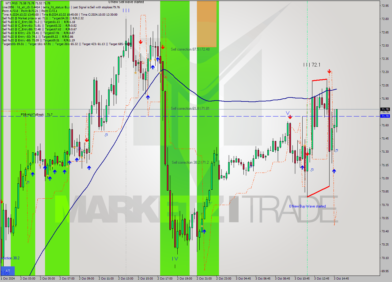This screenshot has height=282, width=392.
Task: Click the blue AT badge icon
Action: click(x=8, y=271)
